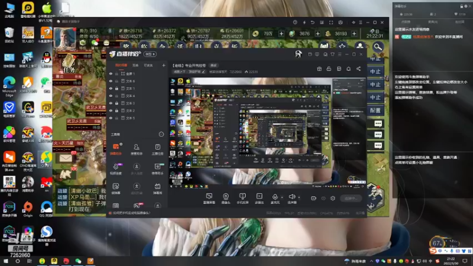The image size is (473, 266).
Task: Add a camera source in bottom bar
Action: [226, 199]
